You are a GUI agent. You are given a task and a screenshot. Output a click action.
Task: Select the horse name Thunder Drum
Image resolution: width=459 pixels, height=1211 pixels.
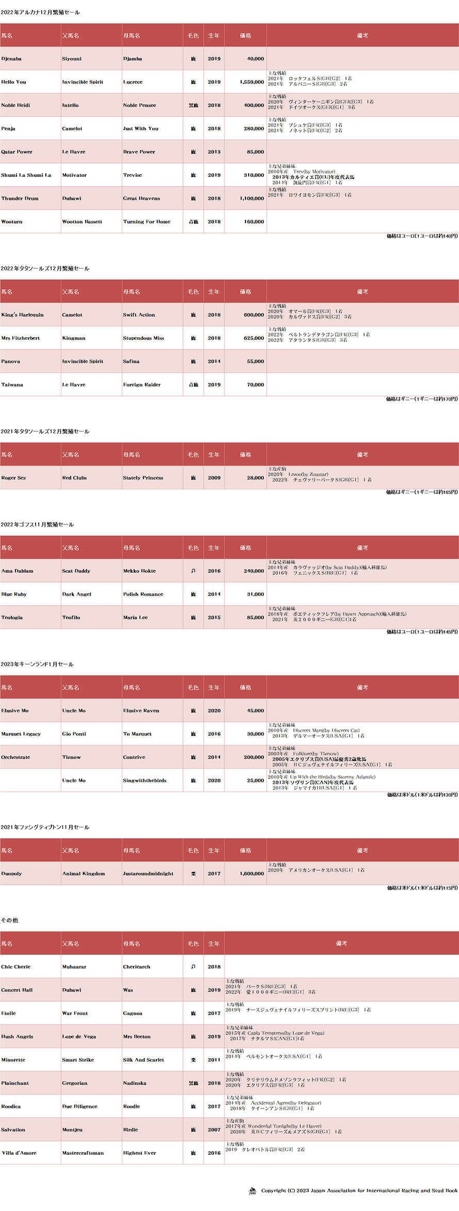pos(20,198)
